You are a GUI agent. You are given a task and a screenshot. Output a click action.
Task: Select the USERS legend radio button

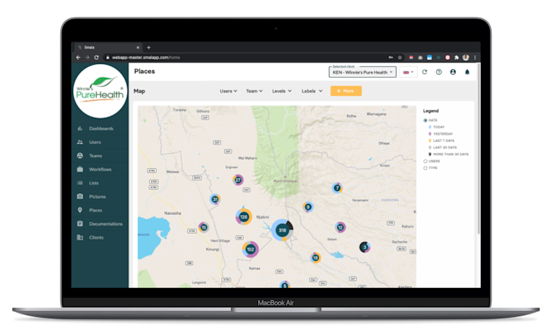(x=425, y=161)
